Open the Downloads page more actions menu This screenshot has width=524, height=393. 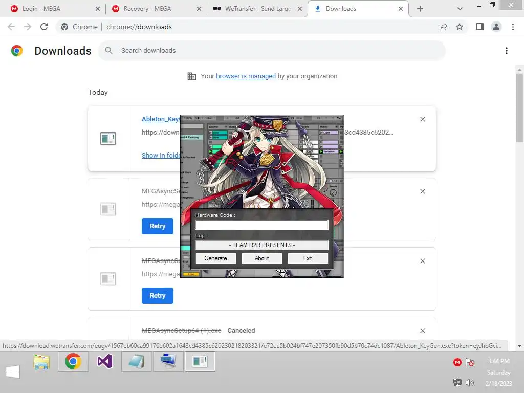(507, 51)
